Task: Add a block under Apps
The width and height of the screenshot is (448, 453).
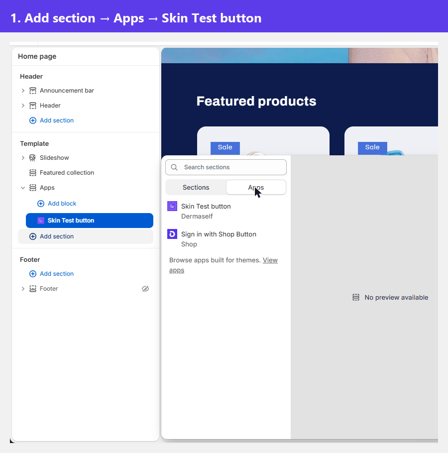Action: coord(57,204)
